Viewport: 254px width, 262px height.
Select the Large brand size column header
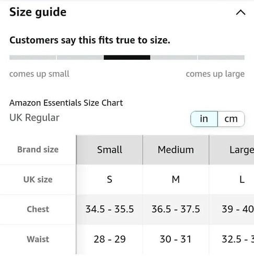(232, 150)
